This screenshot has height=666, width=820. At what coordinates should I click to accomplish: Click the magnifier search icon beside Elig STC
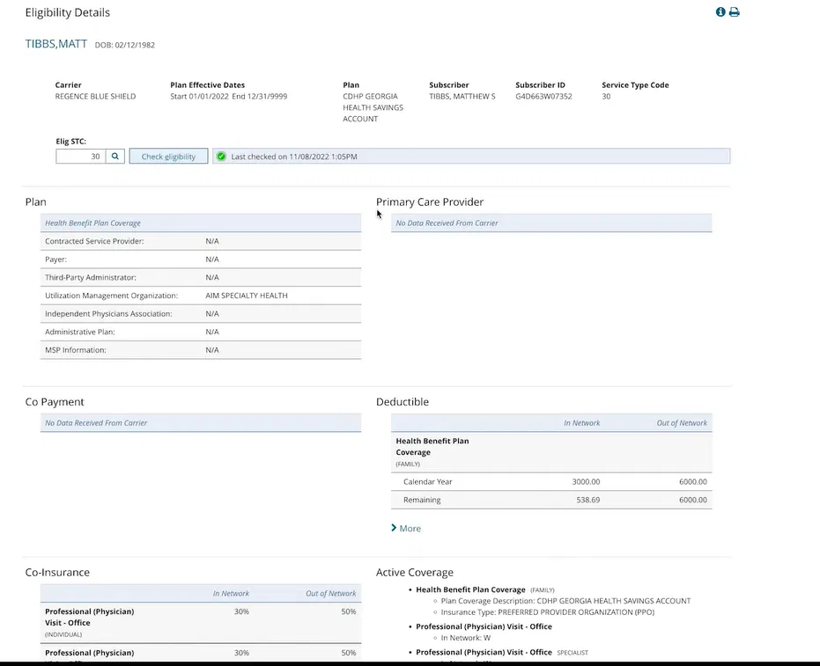click(x=115, y=157)
